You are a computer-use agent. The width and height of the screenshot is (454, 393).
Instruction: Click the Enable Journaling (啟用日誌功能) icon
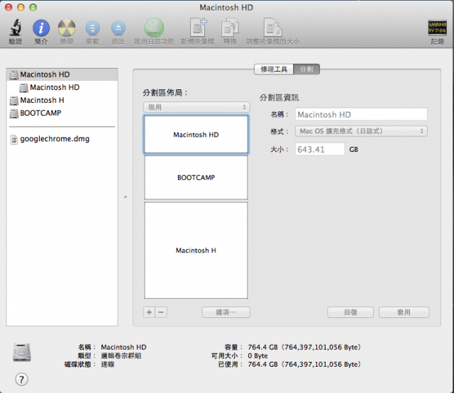tap(154, 28)
